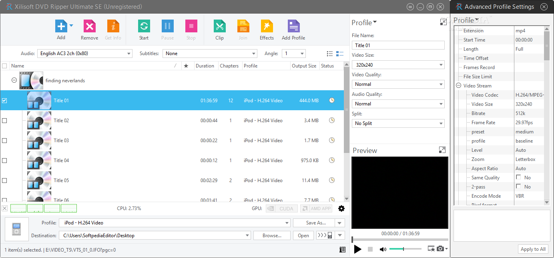The image size is (554, 258).
Task: Open the Effects tool
Action: pos(267,26)
